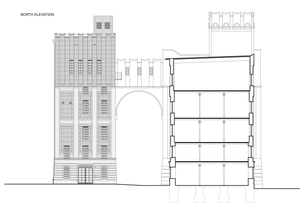Click the rightmost tall window on upper facade

click(98, 66)
